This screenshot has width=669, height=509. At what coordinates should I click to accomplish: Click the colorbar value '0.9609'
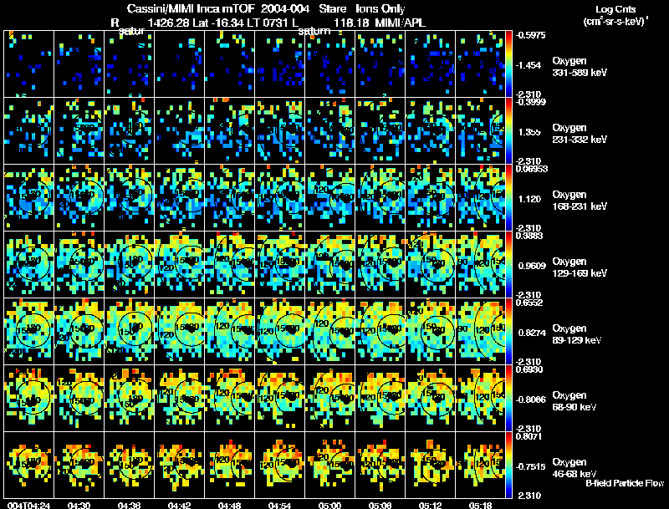[x=532, y=266]
